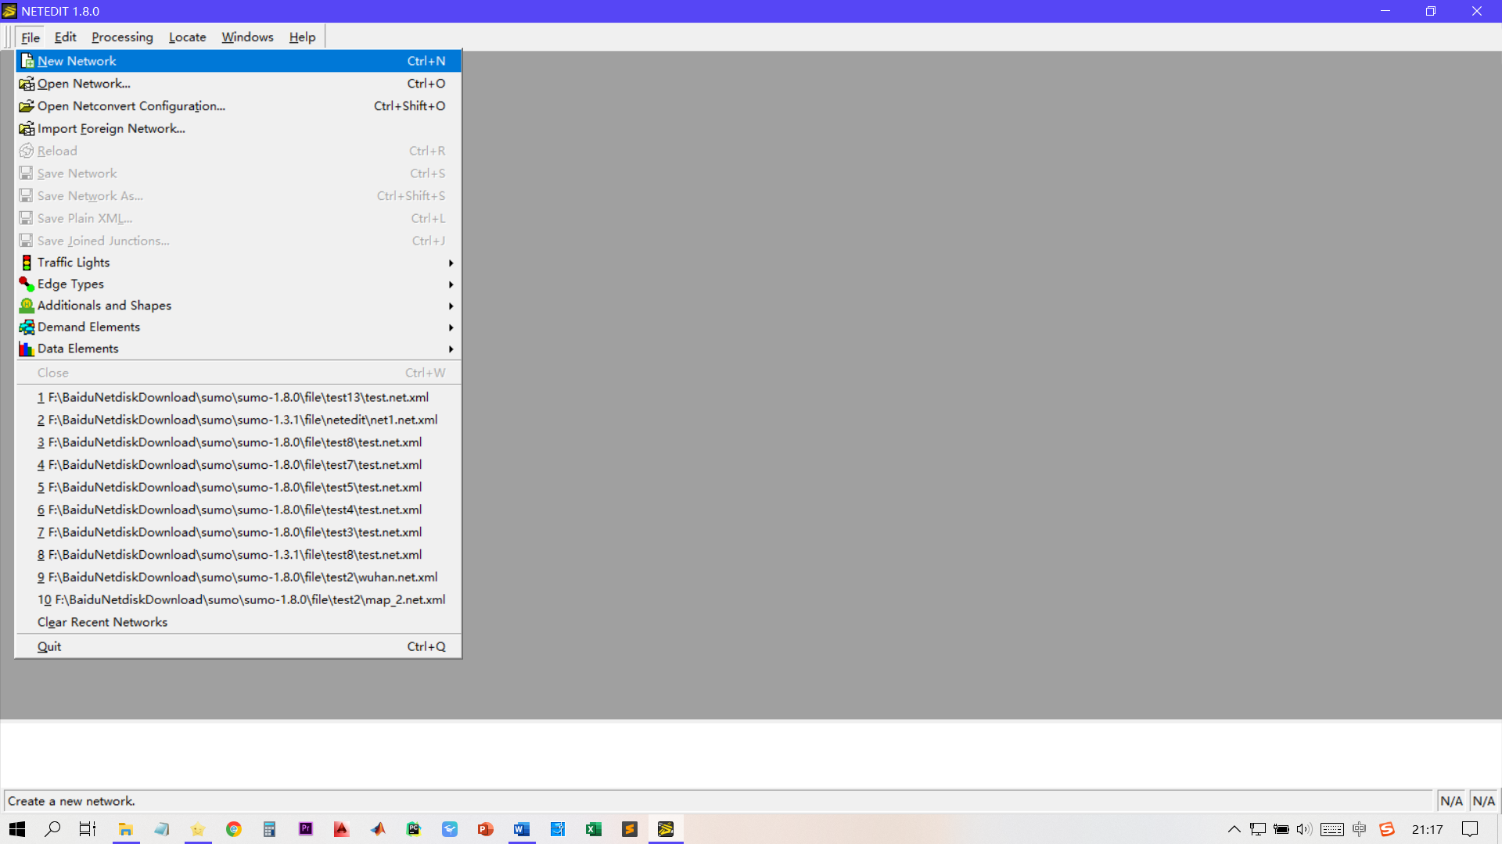Click the Traffic Lights signal icon
This screenshot has height=844, width=1502.
pyautogui.click(x=27, y=263)
